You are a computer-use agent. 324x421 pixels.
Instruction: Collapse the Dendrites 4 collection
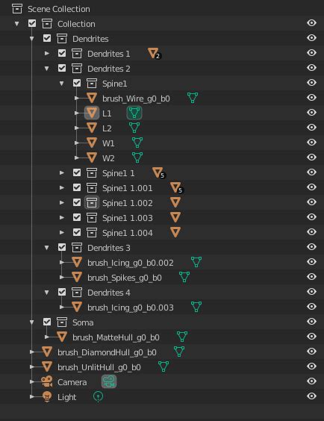pyautogui.click(x=47, y=293)
